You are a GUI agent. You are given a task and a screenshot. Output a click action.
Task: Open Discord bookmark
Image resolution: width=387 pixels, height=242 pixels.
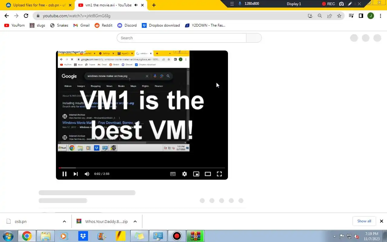(x=127, y=25)
